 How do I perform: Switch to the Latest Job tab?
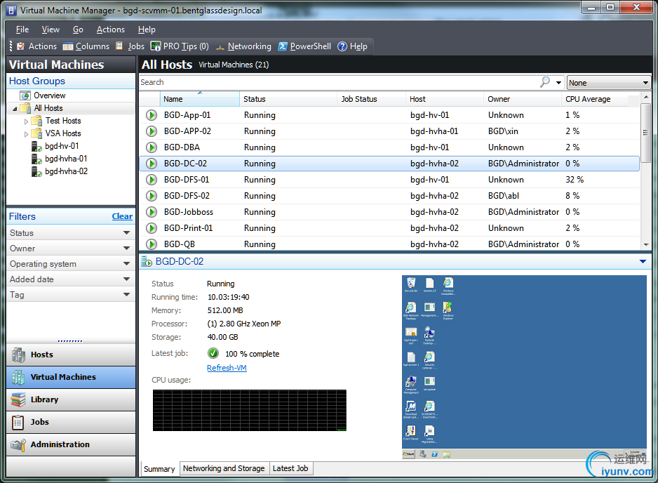(290, 468)
